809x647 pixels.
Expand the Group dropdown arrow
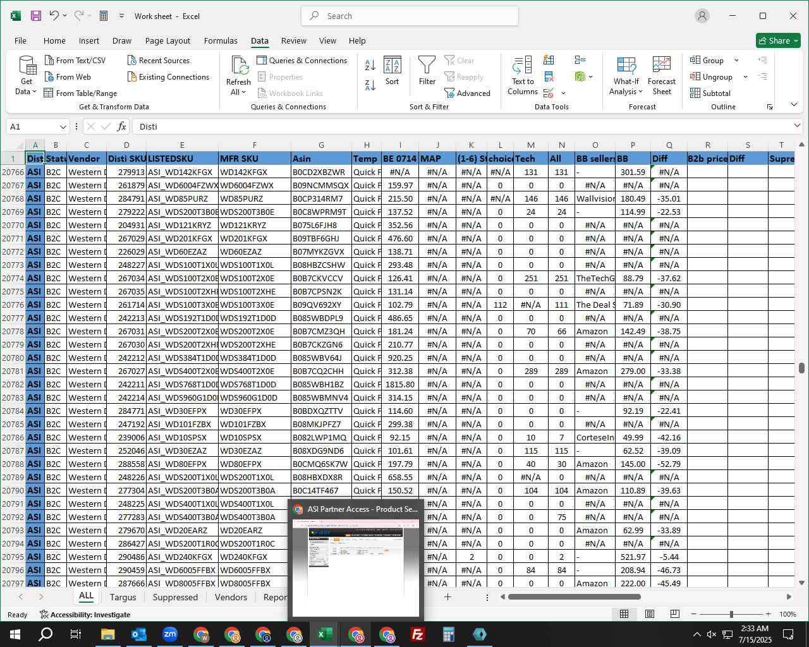(736, 61)
